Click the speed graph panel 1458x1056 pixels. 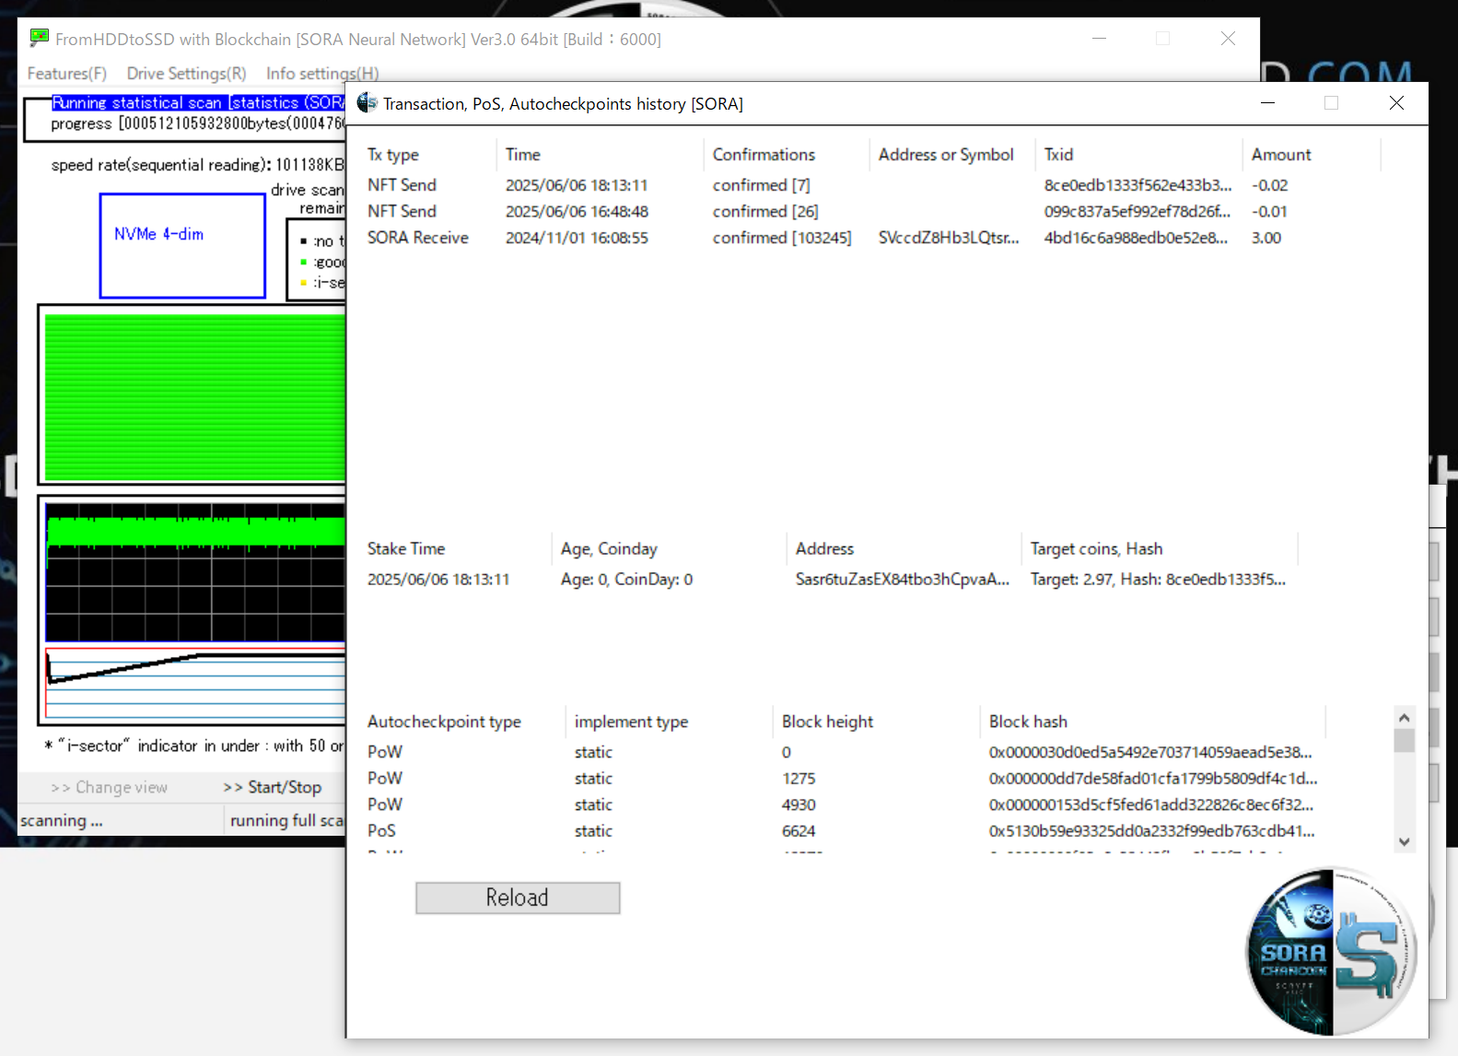tap(195, 571)
